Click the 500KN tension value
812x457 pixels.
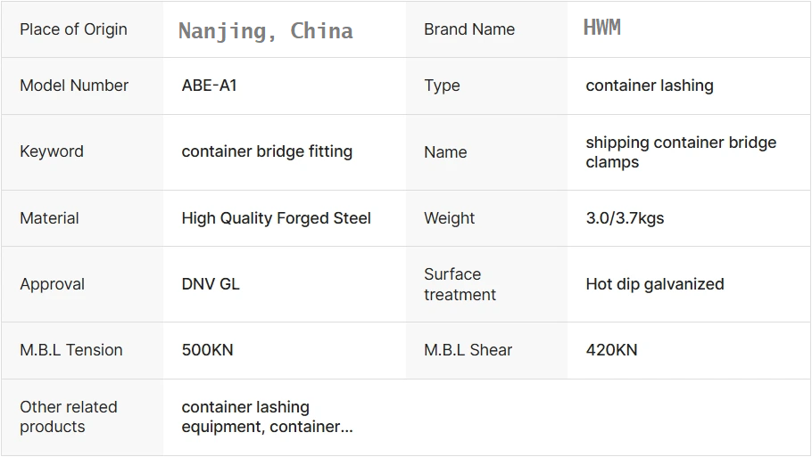[207, 350]
